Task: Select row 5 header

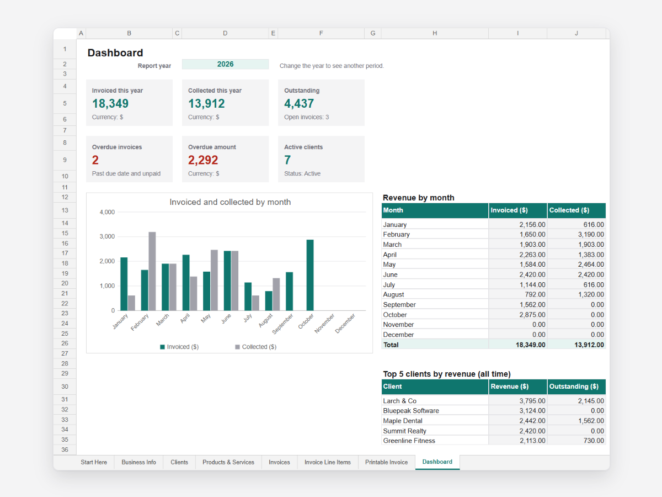Action: [x=65, y=103]
